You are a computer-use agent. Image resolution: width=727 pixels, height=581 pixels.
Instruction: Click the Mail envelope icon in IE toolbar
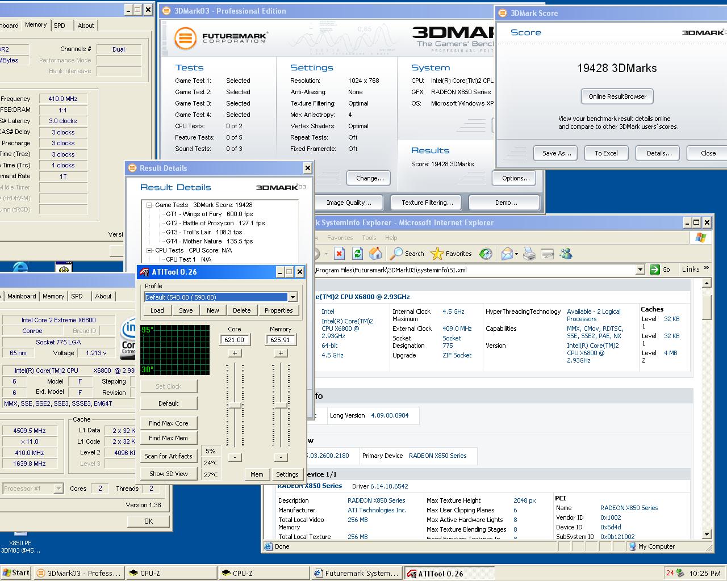[506, 254]
